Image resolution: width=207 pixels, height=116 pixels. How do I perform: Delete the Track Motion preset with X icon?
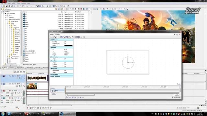click(x=180, y=34)
